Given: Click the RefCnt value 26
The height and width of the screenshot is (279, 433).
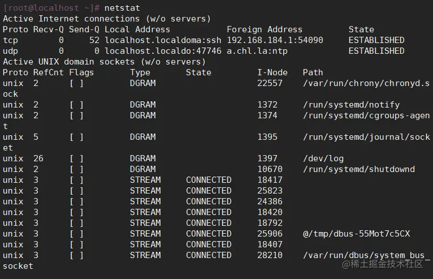Looking at the screenshot, I should [38, 158].
